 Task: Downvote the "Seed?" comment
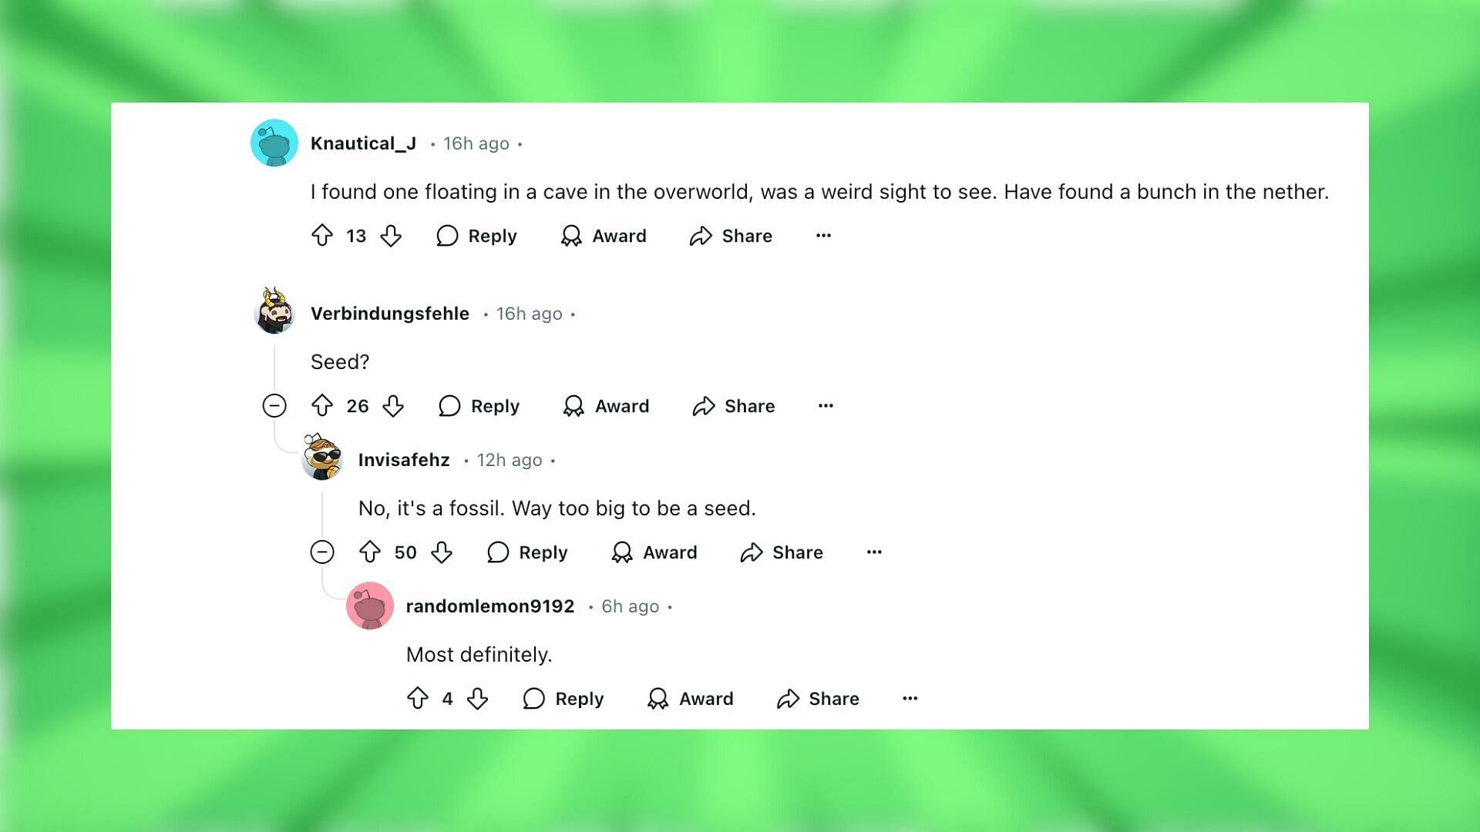pos(393,406)
